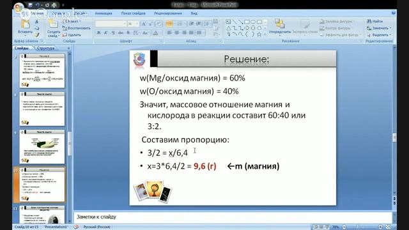Image resolution: width=409 pixels, height=230 pixels.
Task: Click the Copy icon in clipboard group
Action: [37, 28]
